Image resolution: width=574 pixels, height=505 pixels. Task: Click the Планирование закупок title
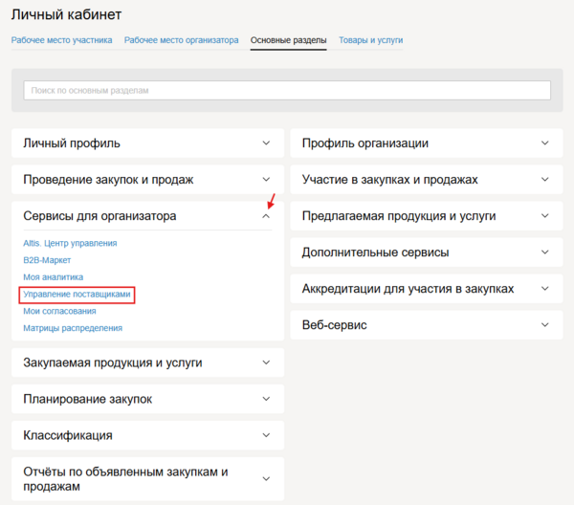pos(87,399)
